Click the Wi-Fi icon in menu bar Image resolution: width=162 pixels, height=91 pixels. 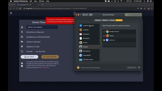(x=121, y=1)
